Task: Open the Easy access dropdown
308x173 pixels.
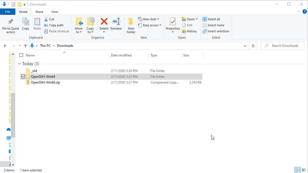Action: [150, 25]
